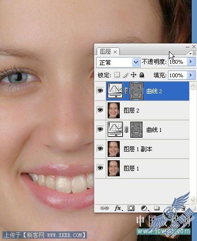
Task: Click the 曲线 2 layer mask thumbnail
Action: click(136, 91)
